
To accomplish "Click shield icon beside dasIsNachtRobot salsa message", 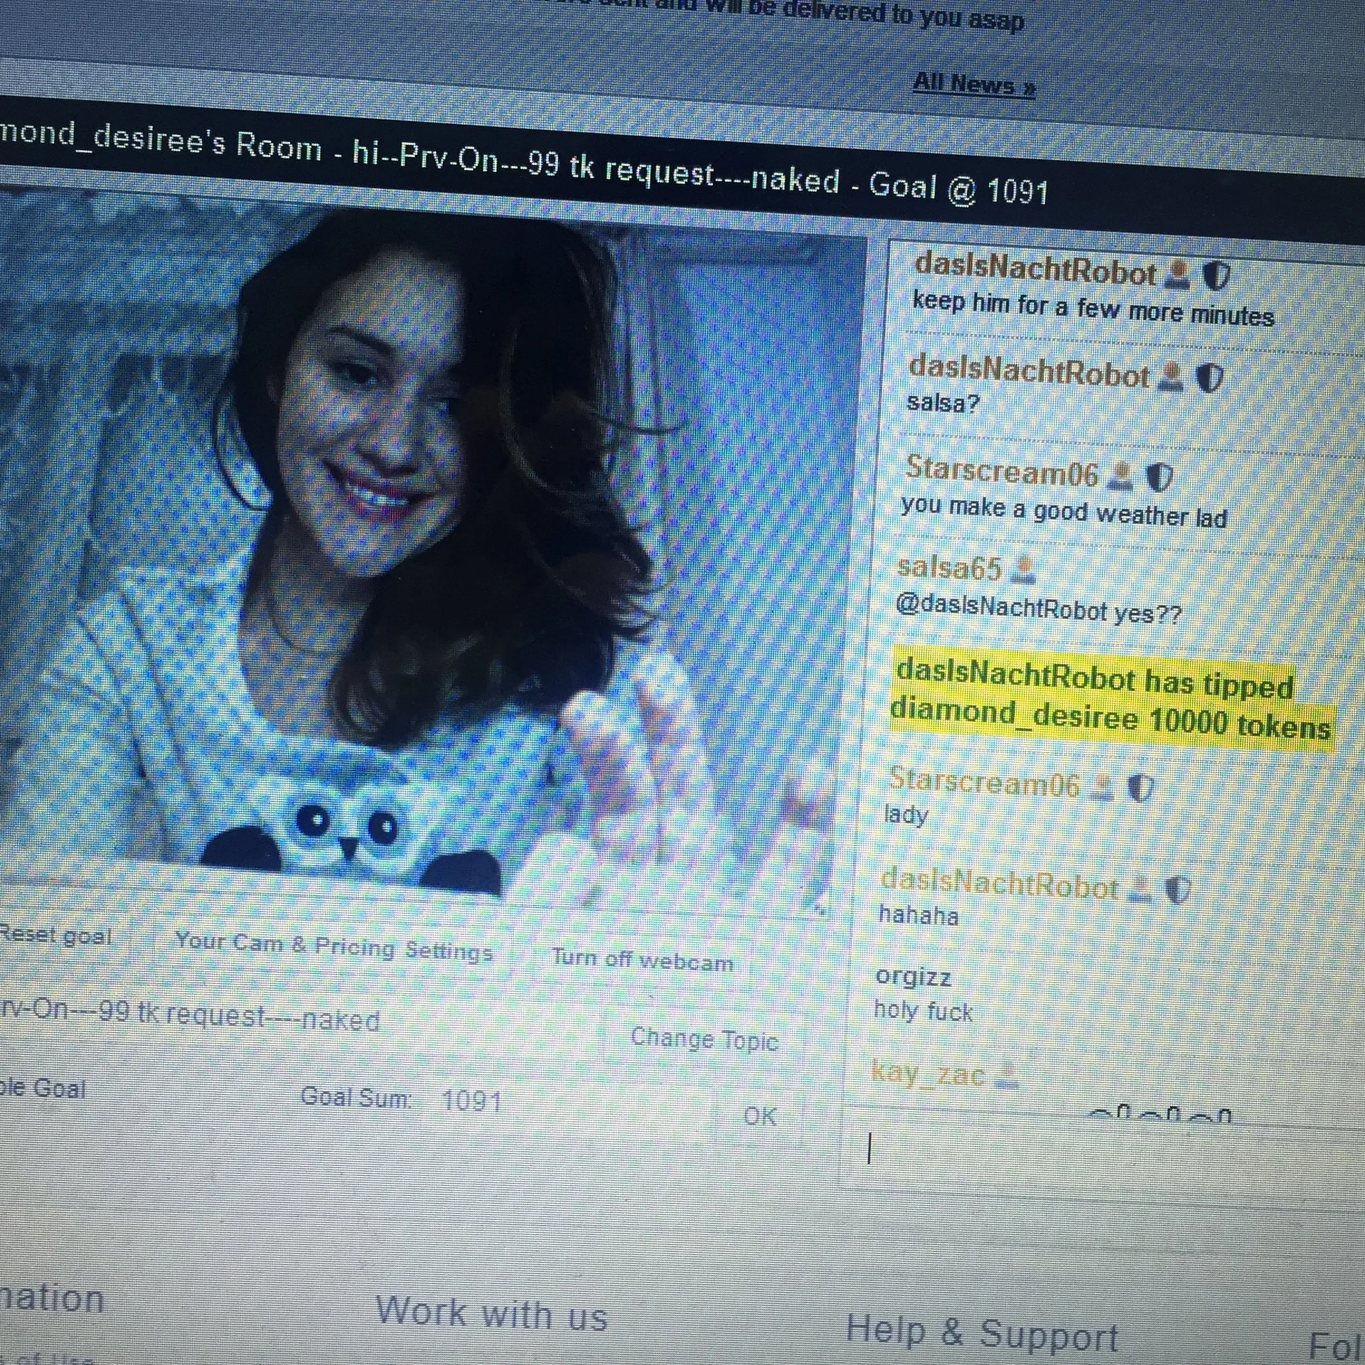I will point(1210,378).
